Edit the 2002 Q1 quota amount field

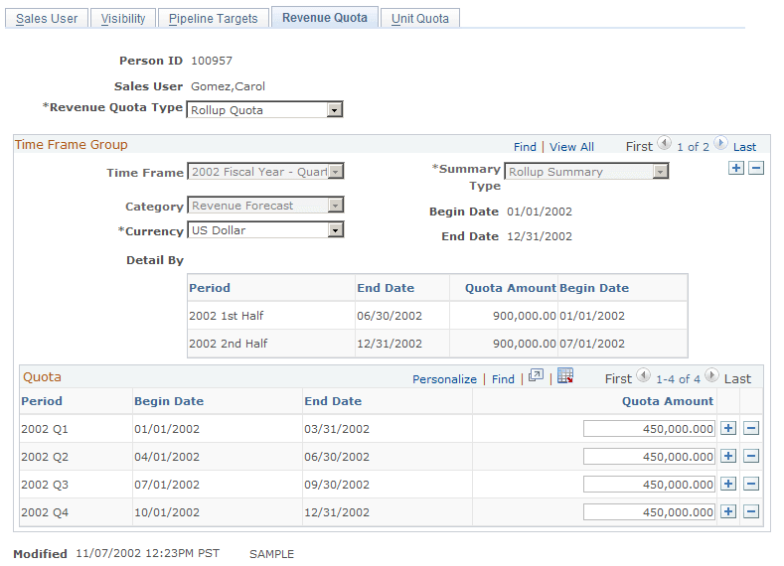(x=649, y=429)
